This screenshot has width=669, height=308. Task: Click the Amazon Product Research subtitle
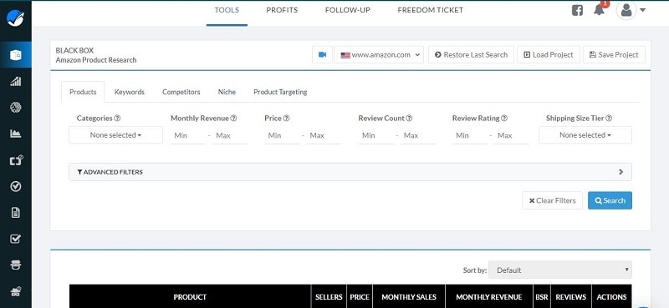tap(96, 60)
